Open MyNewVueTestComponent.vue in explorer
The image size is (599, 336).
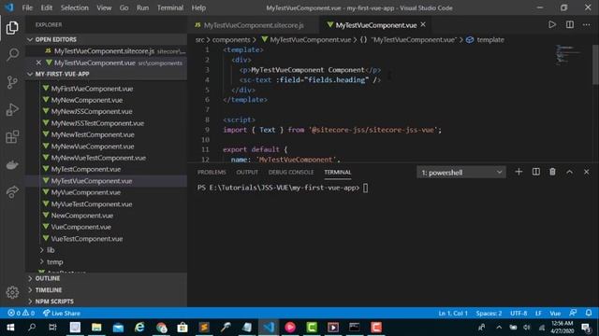pyautogui.click(x=98, y=158)
